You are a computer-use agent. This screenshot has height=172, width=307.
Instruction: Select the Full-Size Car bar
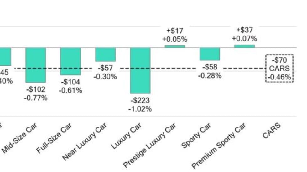(70, 61)
